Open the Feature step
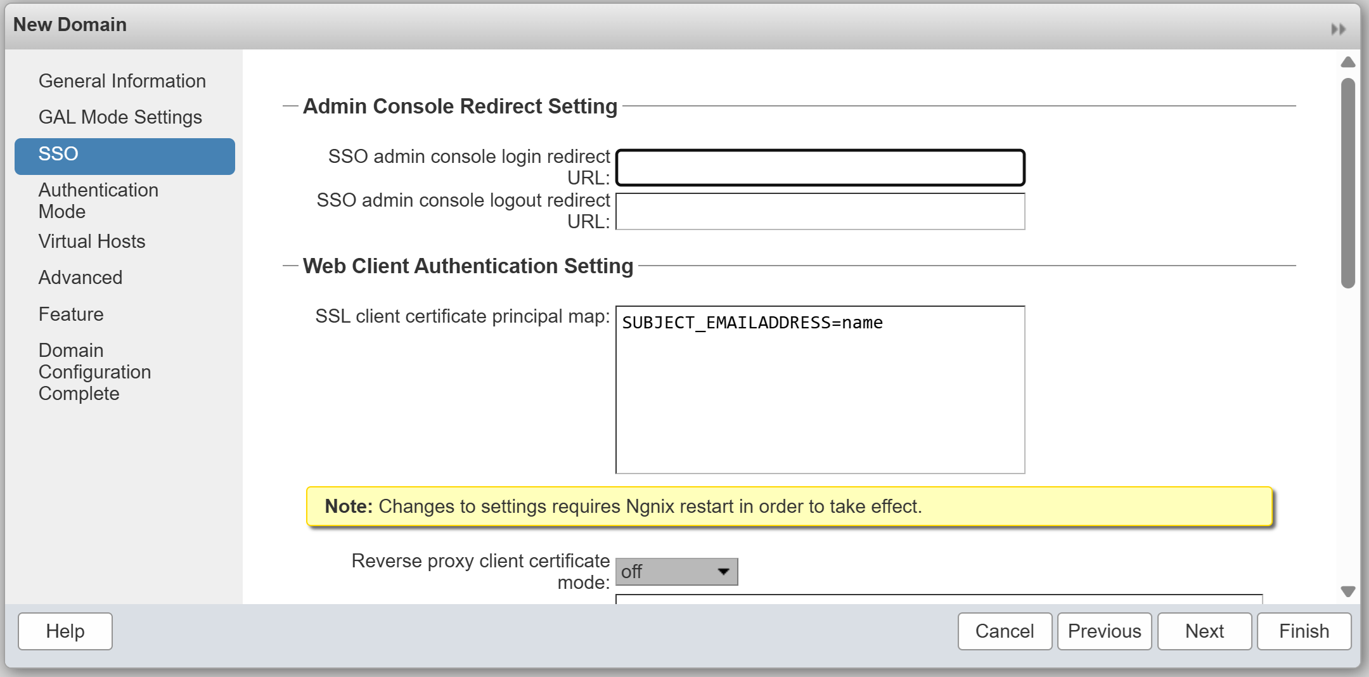Image resolution: width=1369 pixels, height=677 pixels. (71, 314)
